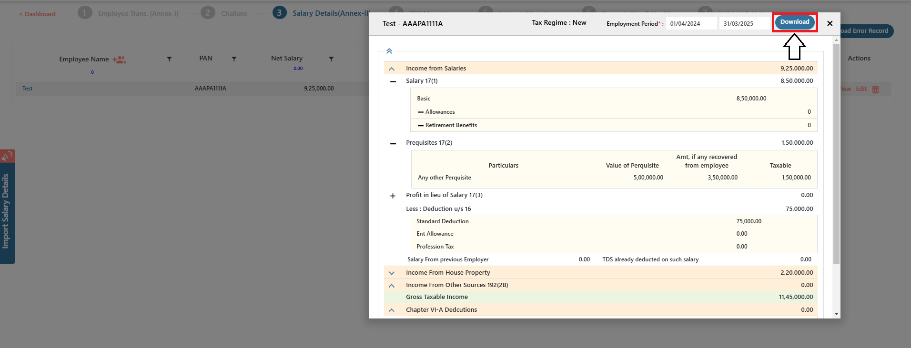Click Gross Taxable Income 11,45,000.00

point(796,297)
